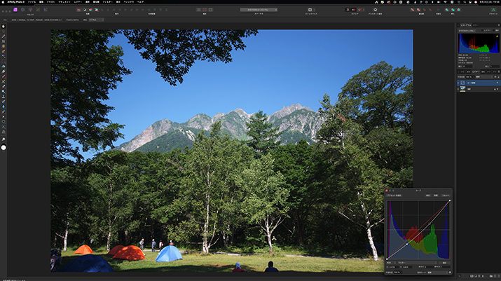
Task: Select the Move tool in left toolbar
Action: [4, 30]
